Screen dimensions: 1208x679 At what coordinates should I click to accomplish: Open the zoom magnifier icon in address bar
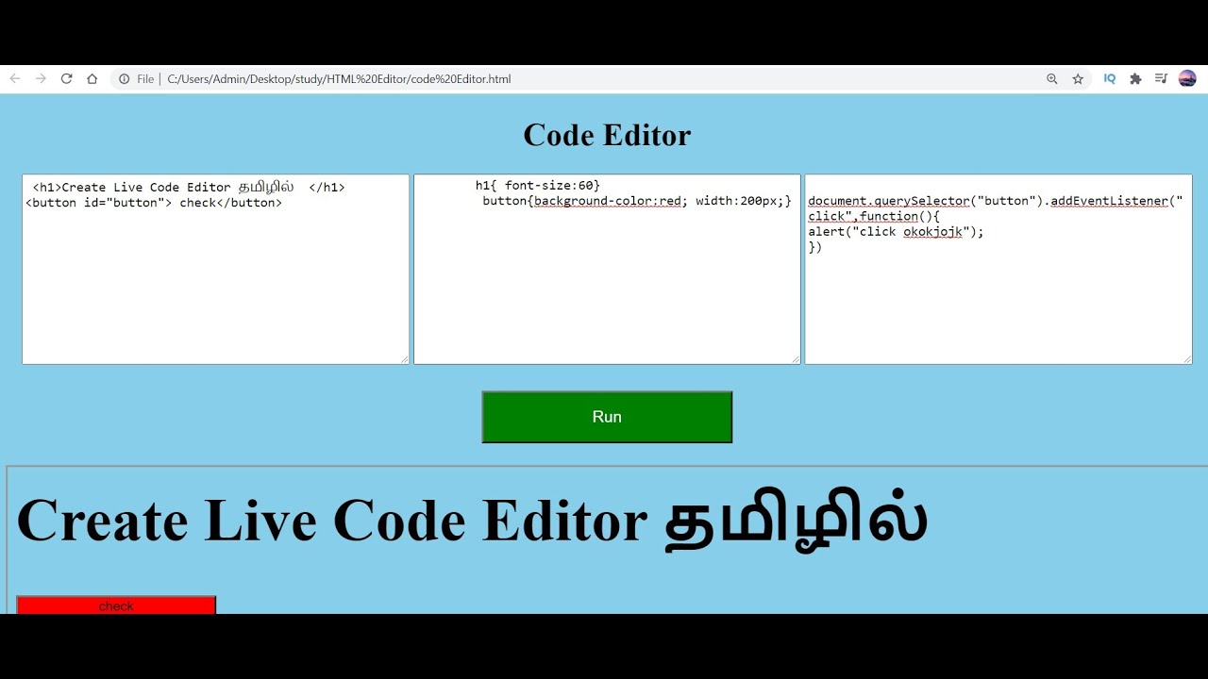(1052, 79)
